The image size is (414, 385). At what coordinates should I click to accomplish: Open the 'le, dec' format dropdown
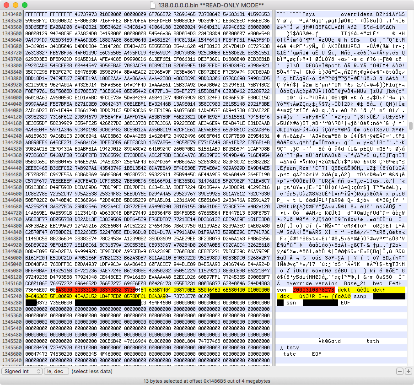tap(57, 371)
